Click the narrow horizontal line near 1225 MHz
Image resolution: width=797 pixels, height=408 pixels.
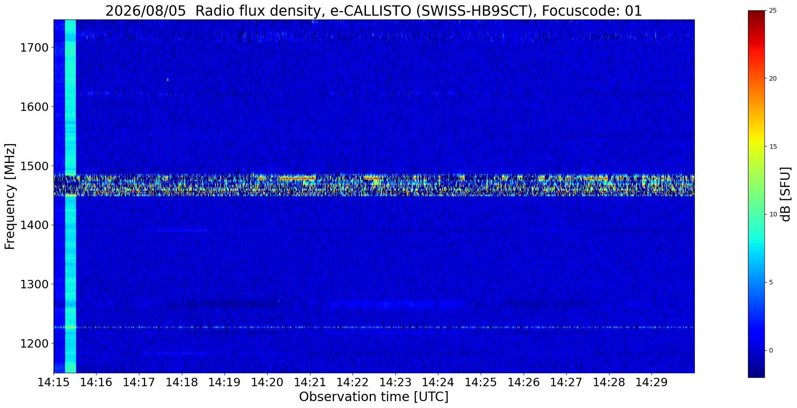pyautogui.click(x=374, y=327)
